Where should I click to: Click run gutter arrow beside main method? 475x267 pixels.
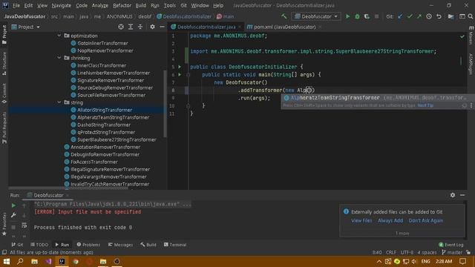[180, 74]
